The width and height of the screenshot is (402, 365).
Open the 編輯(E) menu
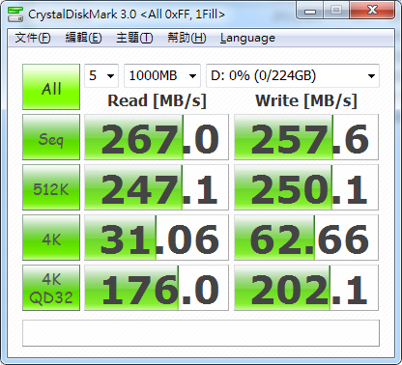83,38
